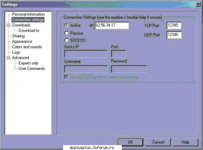Viewport: 203px width, 150px height.
Task: Click the SOCKS Port input field
Action: click(118, 53)
